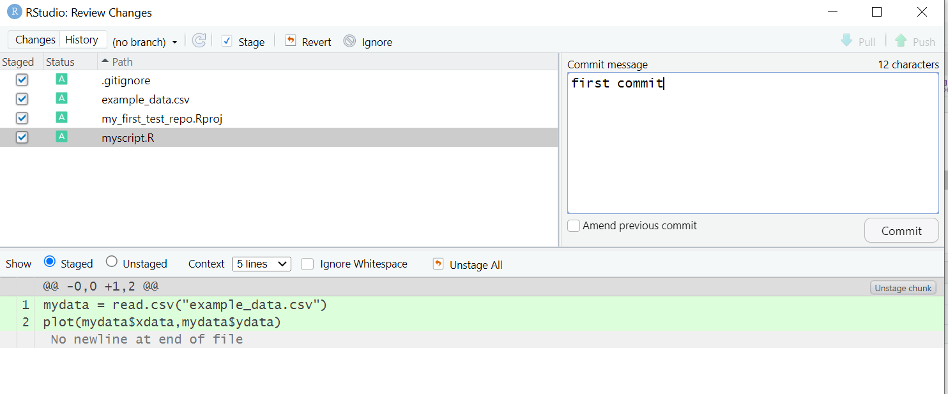The height and width of the screenshot is (394, 948).
Task: Click the Ignore icon in the toolbar
Action: [x=349, y=41]
